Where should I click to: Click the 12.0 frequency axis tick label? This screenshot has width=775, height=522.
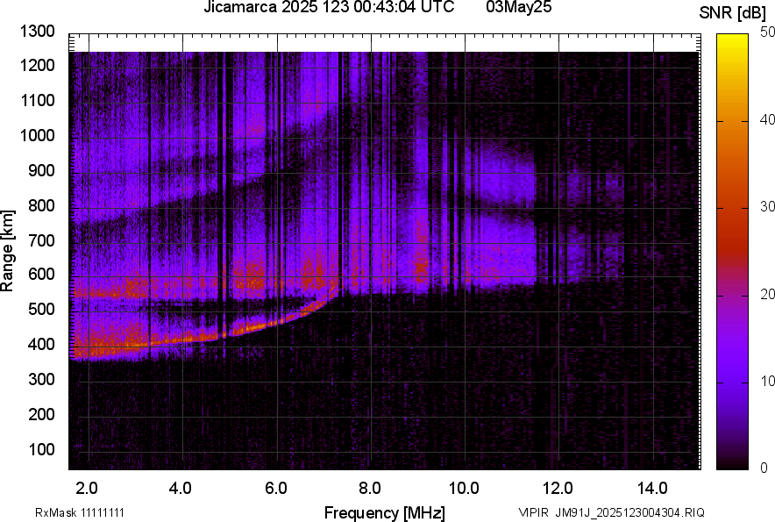558,489
